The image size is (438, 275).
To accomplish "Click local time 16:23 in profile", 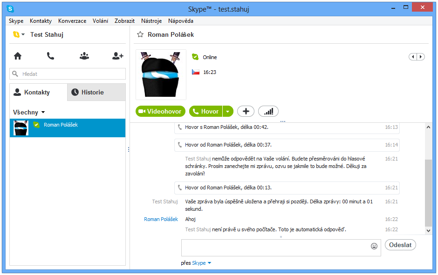I will click(x=210, y=72).
